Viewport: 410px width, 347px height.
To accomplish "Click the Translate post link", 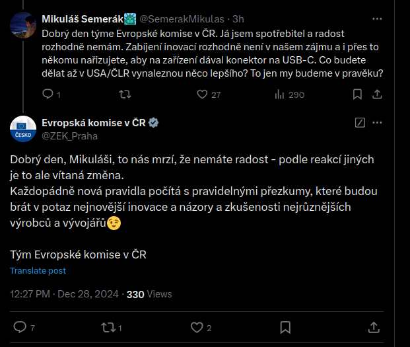I will (38, 271).
